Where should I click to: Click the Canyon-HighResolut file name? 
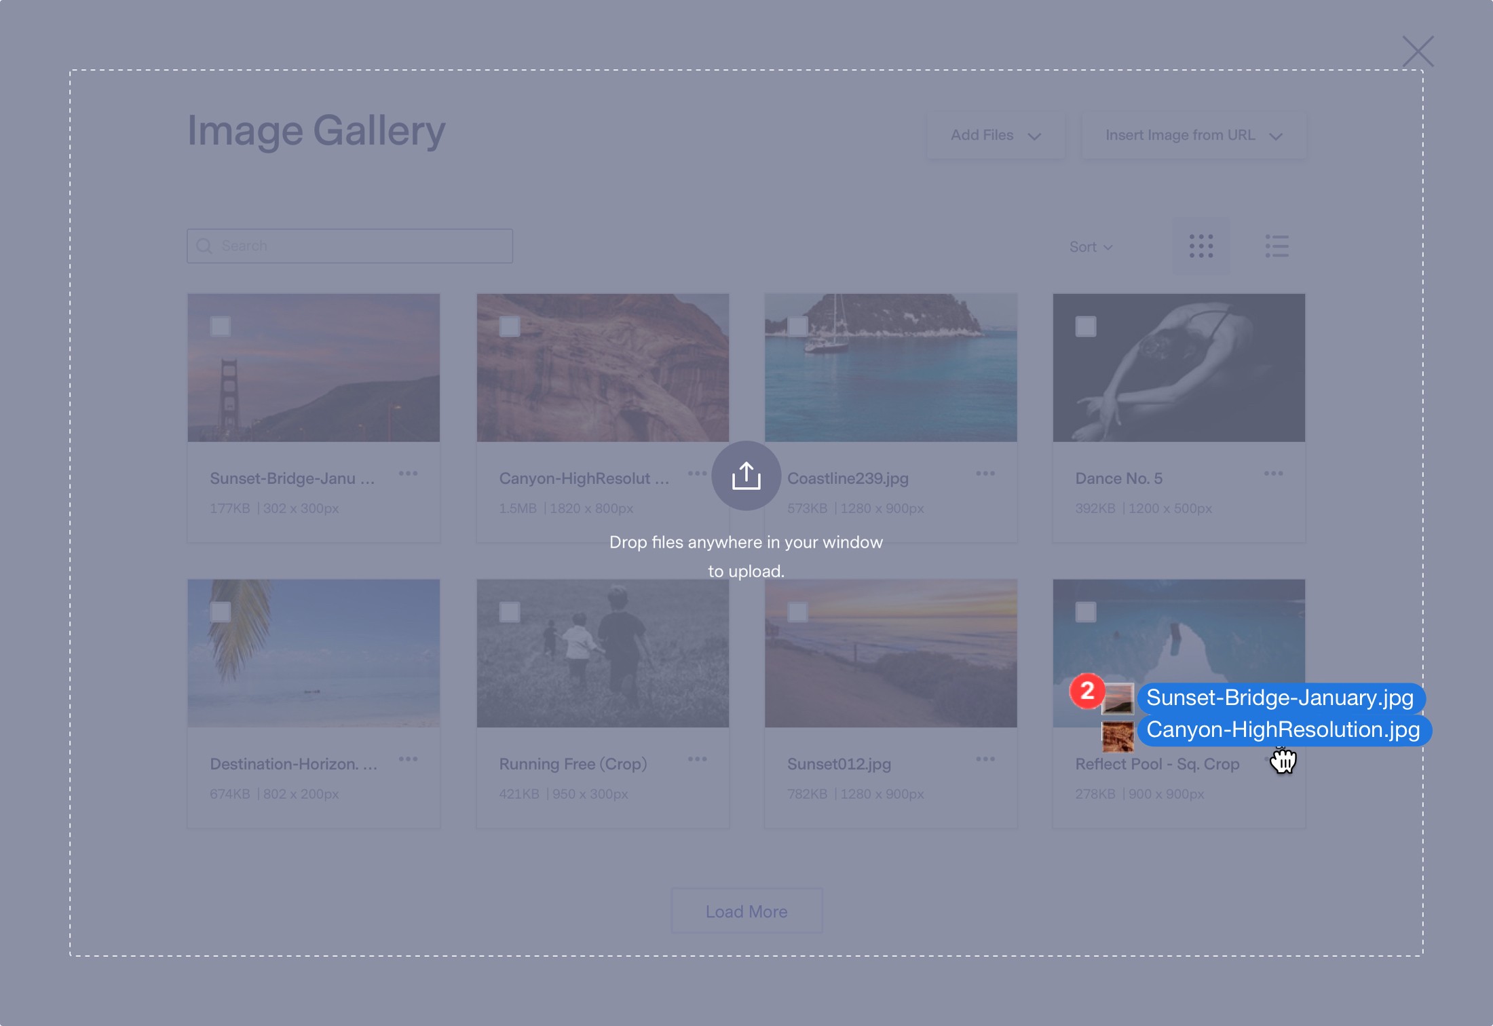584,478
